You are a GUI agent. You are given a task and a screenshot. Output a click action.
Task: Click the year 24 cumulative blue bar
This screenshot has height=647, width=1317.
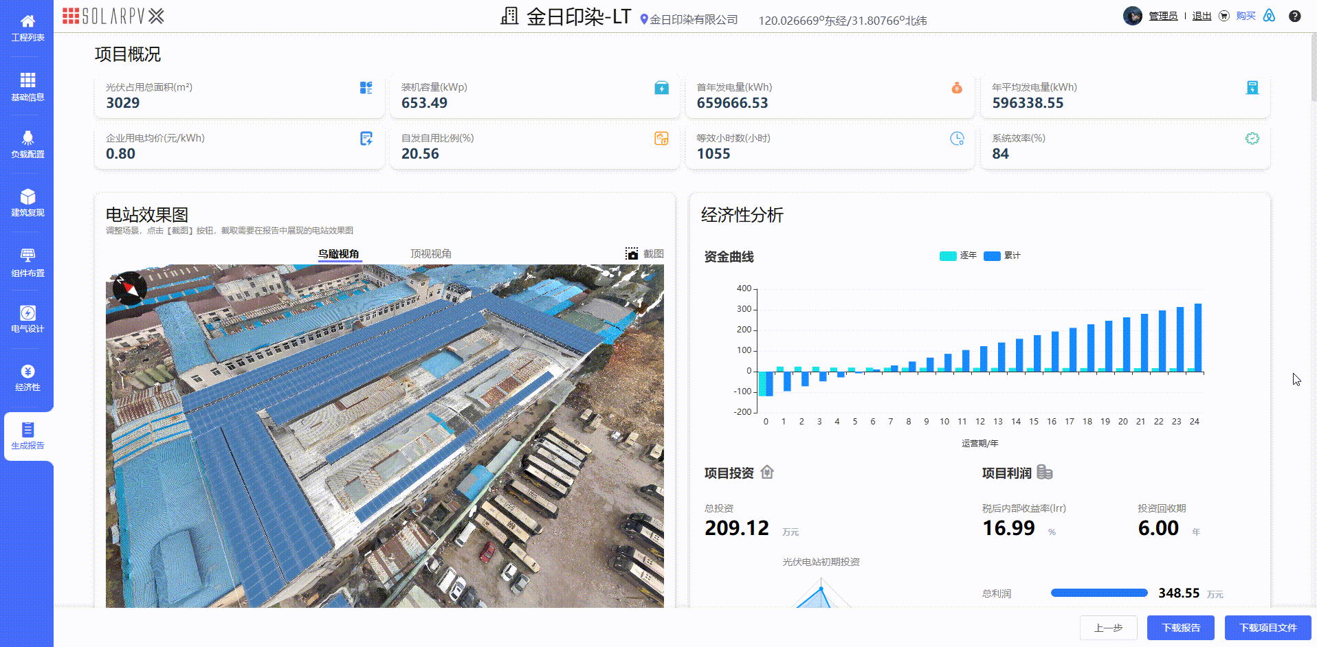pos(1198,337)
